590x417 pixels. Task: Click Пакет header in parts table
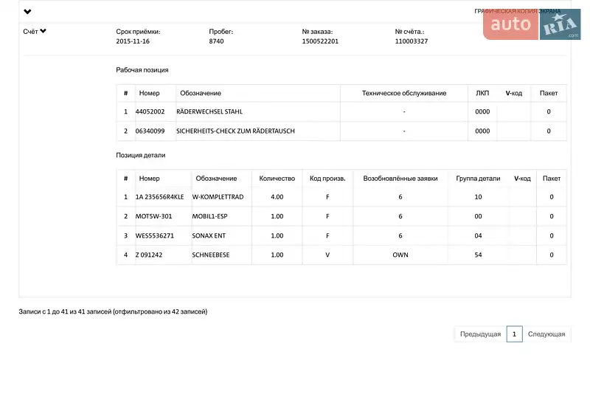pyautogui.click(x=552, y=179)
